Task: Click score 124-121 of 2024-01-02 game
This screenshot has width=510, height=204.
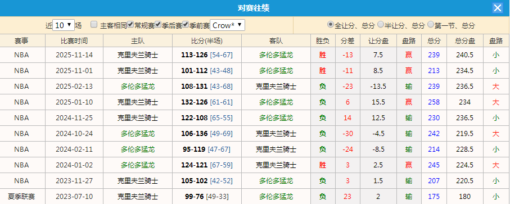Action: click(194, 165)
